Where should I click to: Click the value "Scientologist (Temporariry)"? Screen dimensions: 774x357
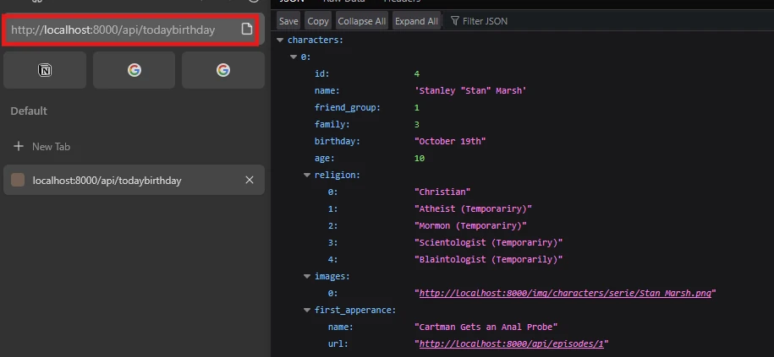[488, 243]
